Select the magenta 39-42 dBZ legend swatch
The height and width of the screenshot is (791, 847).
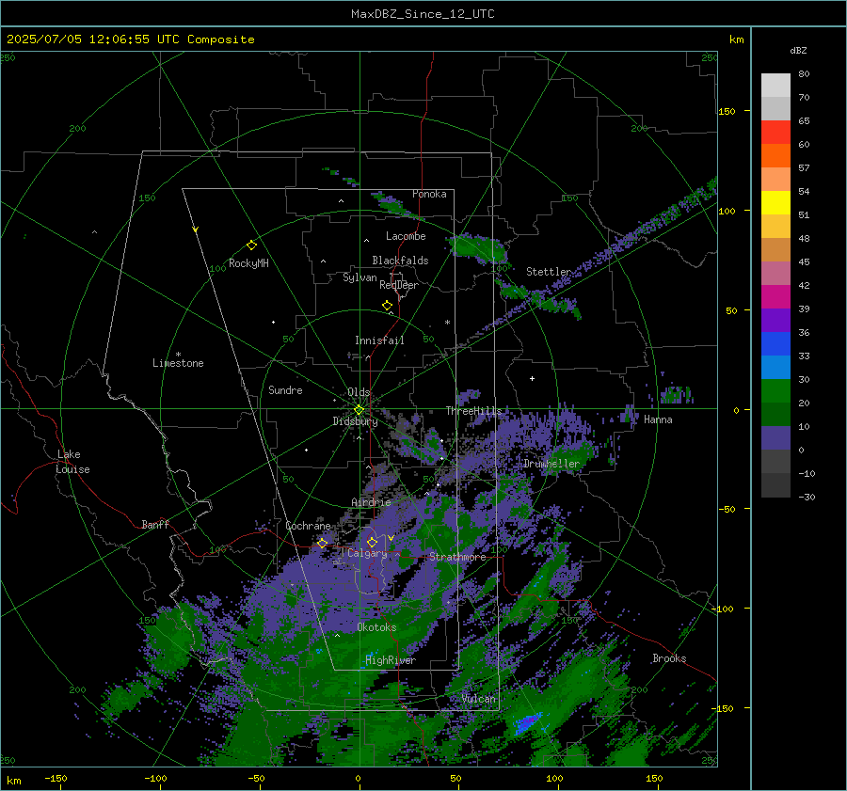(x=775, y=297)
